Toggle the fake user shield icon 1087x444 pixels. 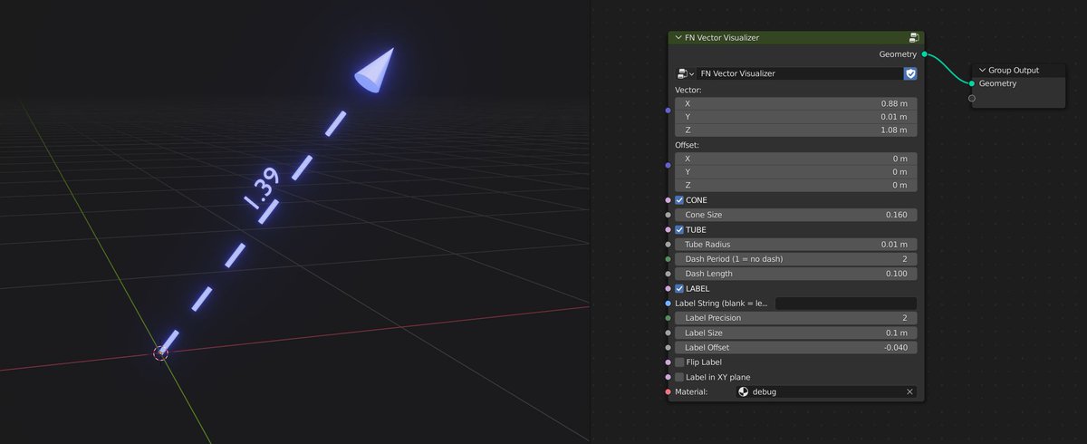pyautogui.click(x=910, y=73)
